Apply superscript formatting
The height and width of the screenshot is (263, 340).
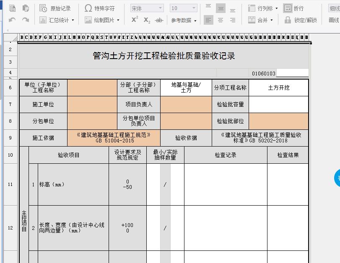(x=135, y=20)
